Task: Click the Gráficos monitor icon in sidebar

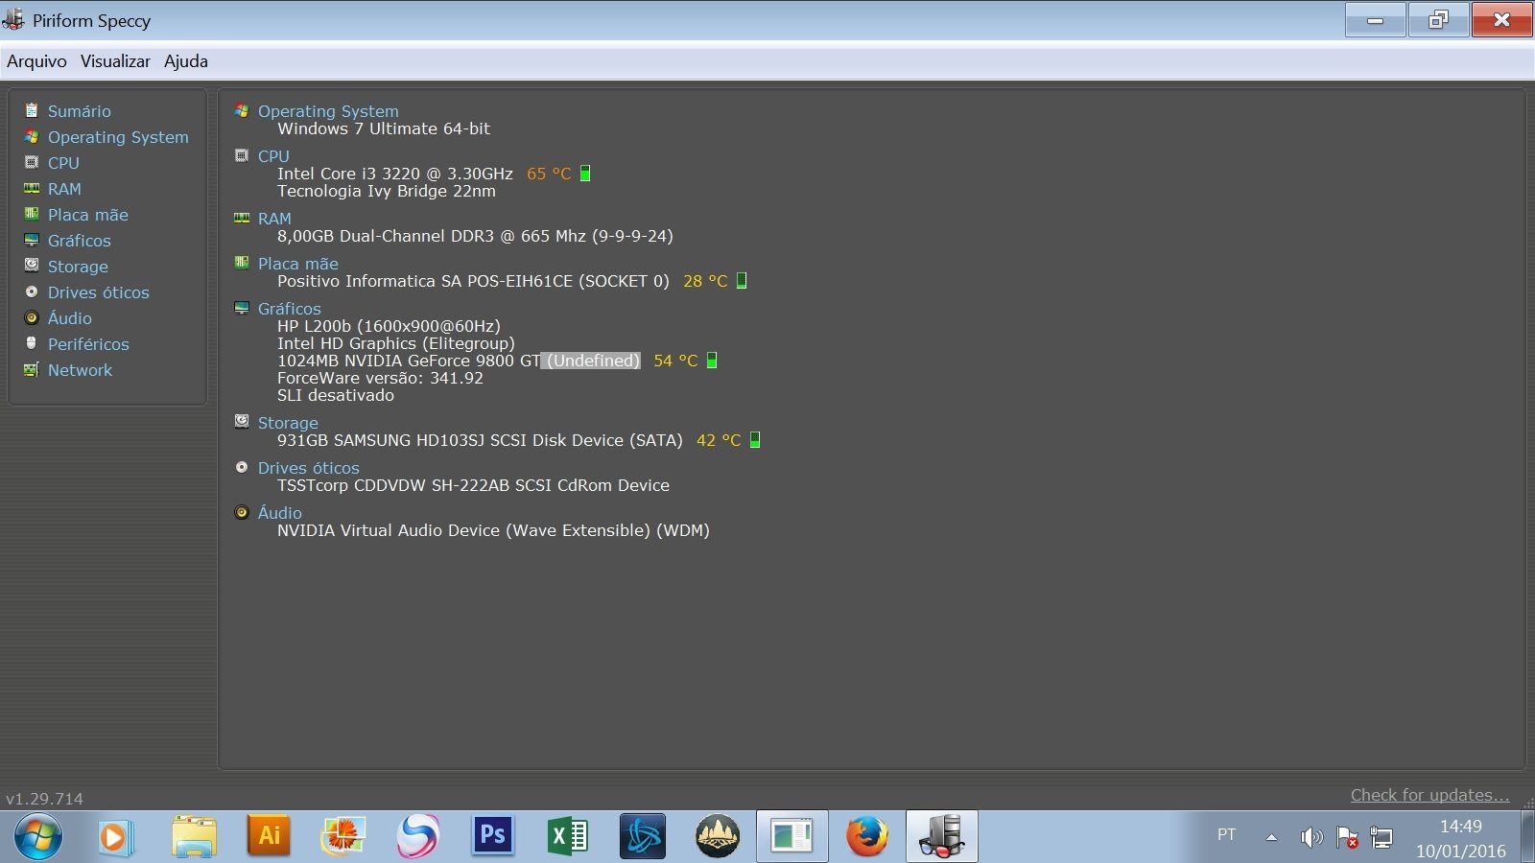Action: [x=32, y=240]
